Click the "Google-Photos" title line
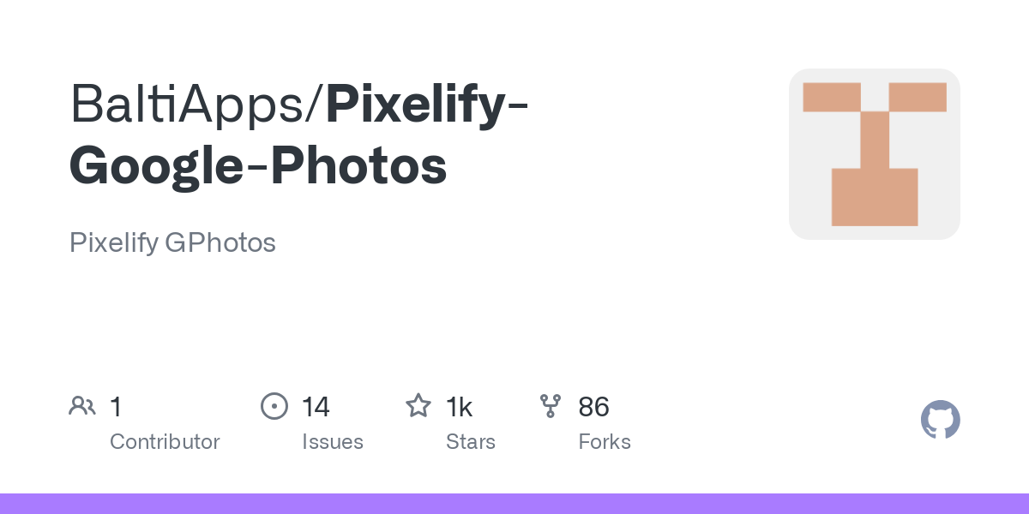 [258, 165]
